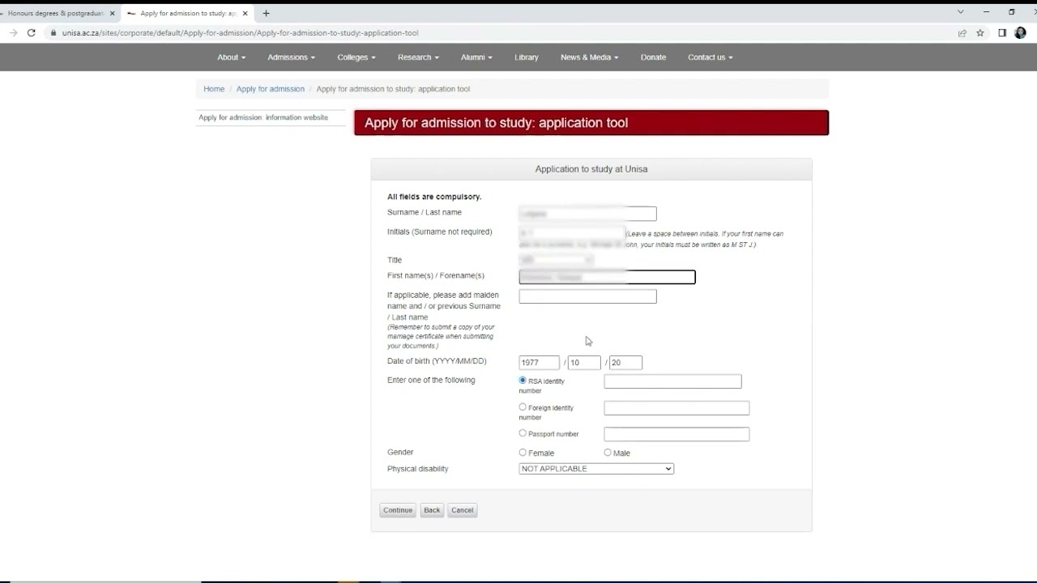This screenshot has height=583, width=1037.
Task: Open the Physical disability dropdown
Action: [596, 469]
